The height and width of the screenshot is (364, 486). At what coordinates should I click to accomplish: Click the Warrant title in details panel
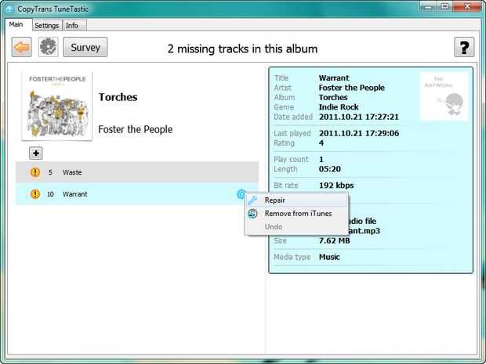tap(334, 77)
